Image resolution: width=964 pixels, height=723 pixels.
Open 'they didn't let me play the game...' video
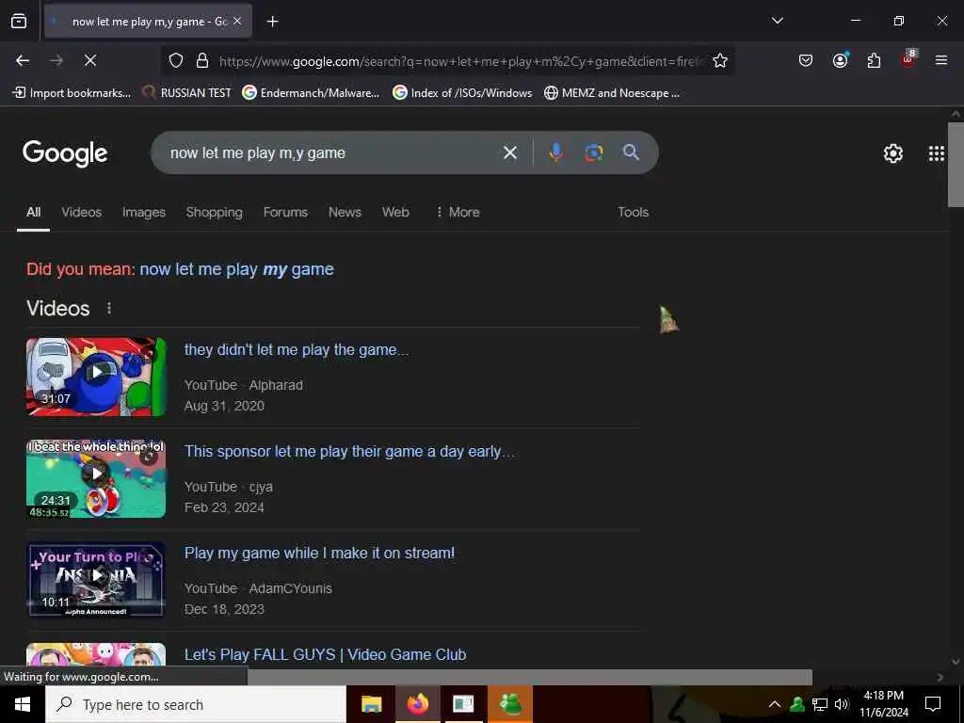point(297,350)
